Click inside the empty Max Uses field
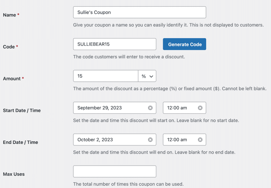The image size is (271, 188). pos(115,171)
